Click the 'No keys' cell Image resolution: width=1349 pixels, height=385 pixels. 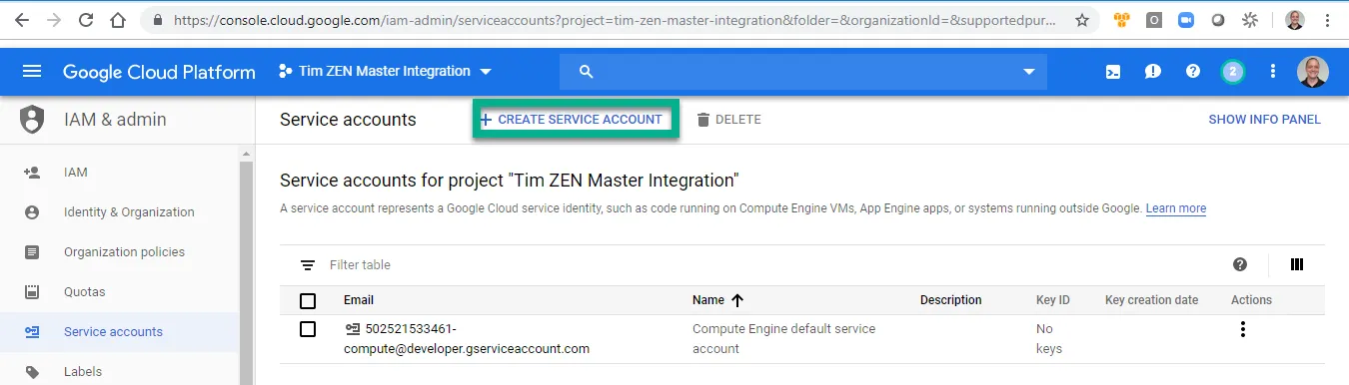(x=1049, y=339)
